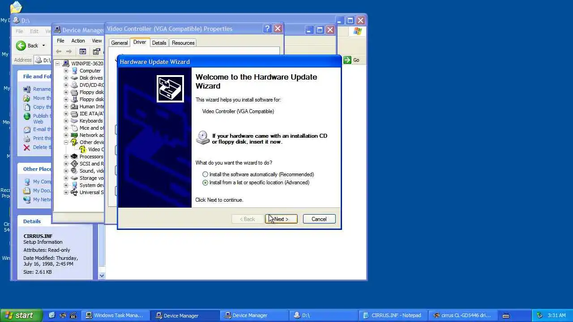Image resolution: width=573 pixels, height=322 pixels.
Task: Switch to the Details tab
Action: tap(159, 43)
